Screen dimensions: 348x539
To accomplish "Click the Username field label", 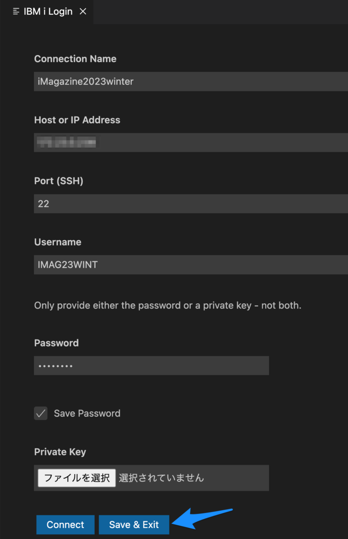I will (x=58, y=242).
